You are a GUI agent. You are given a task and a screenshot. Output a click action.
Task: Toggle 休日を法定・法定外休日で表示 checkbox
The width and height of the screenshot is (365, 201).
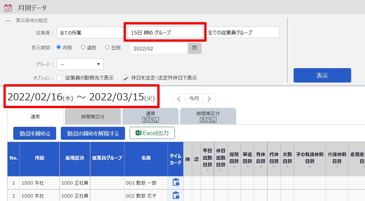(125, 78)
